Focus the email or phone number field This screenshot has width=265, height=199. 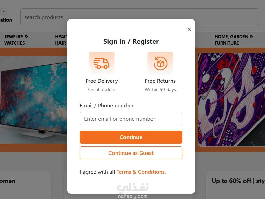[x=131, y=119]
